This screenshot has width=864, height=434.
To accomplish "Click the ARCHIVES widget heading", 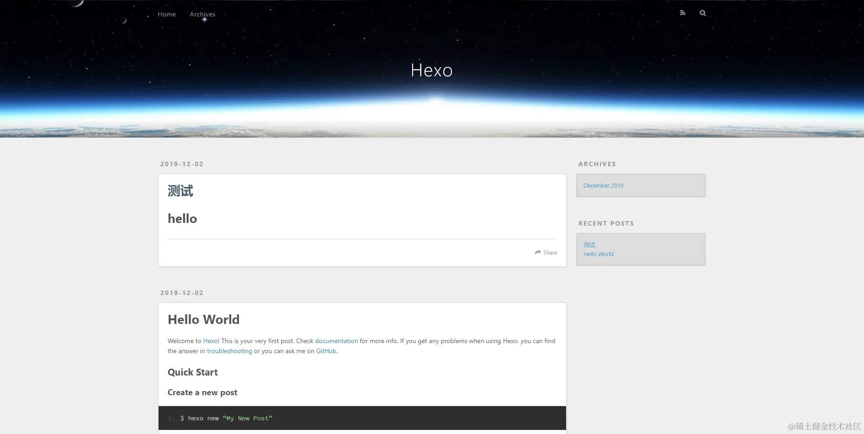I will point(597,164).
